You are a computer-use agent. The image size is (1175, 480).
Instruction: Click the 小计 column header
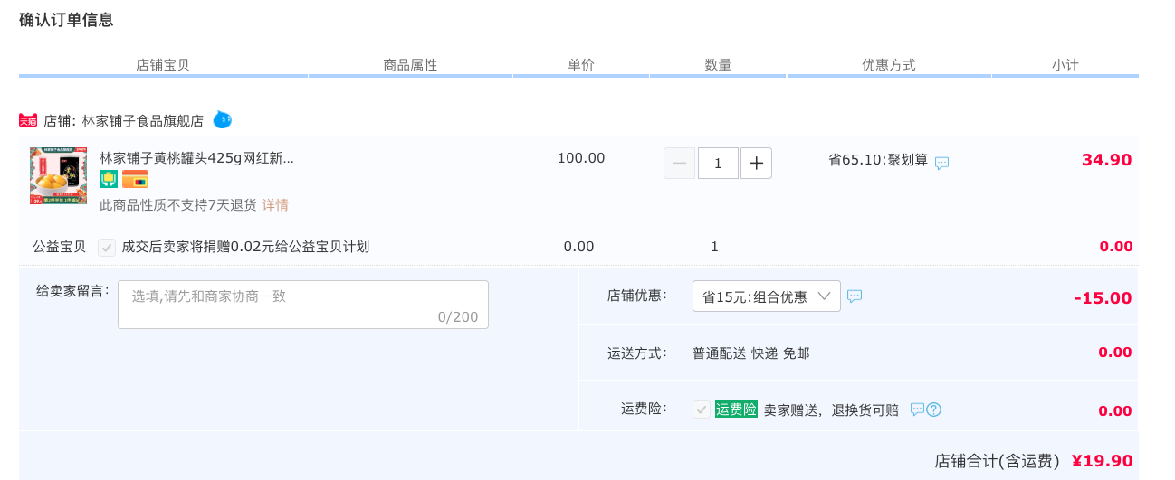(1065, 65)
